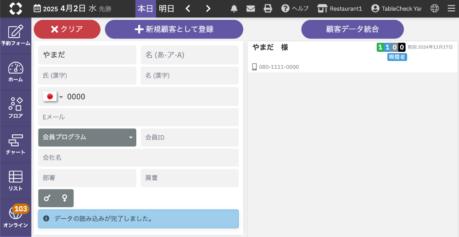Image resolution: width=459 pixels, height=237 pixels.
Task: Click phone number 080-1111-0000
Action: click(x=279, y=67)
